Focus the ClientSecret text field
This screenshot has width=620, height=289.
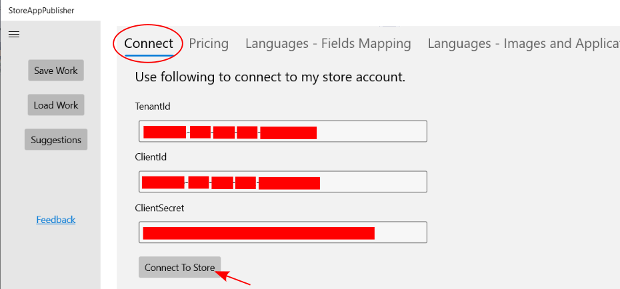283,232
